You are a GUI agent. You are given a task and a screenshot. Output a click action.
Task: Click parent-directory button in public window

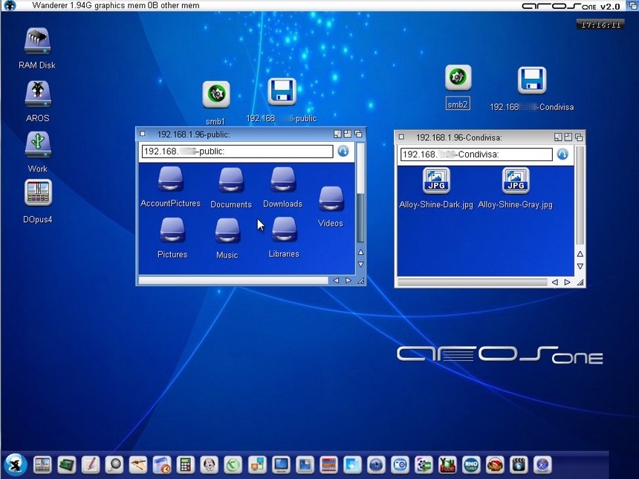[x=343, y=151]
